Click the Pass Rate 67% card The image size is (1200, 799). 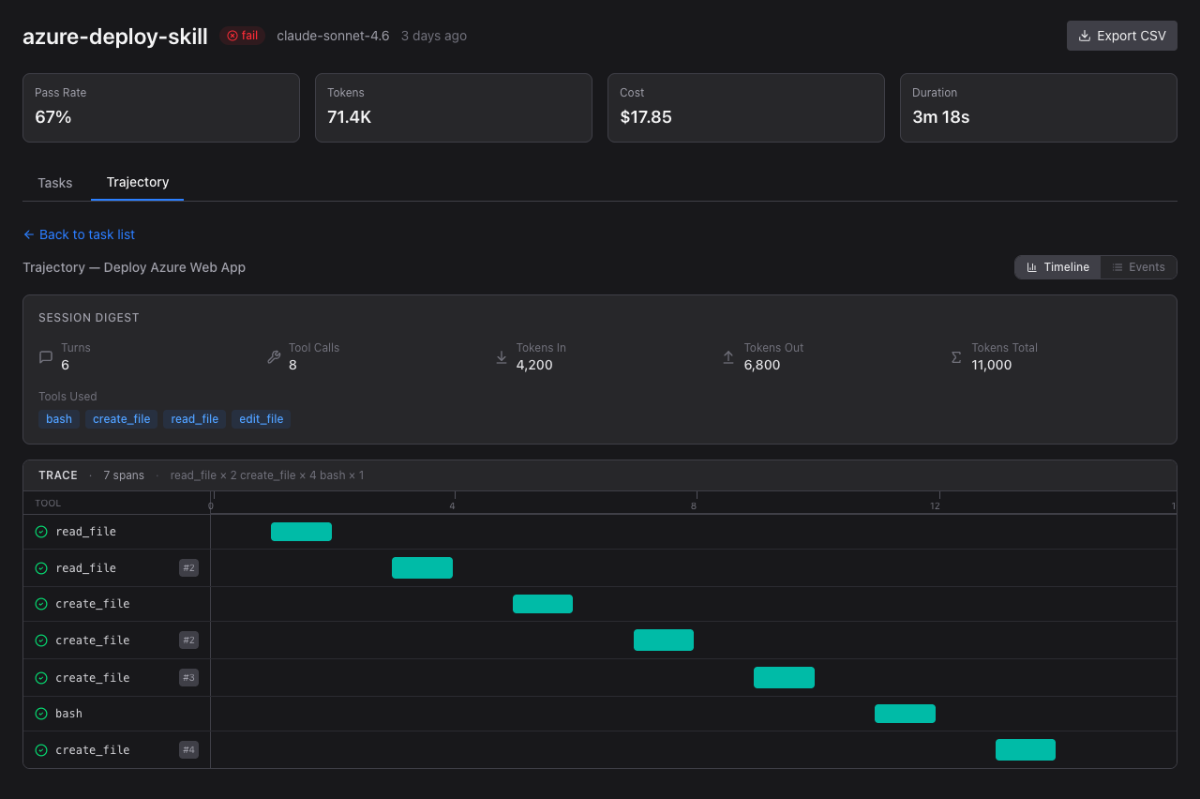161,108
